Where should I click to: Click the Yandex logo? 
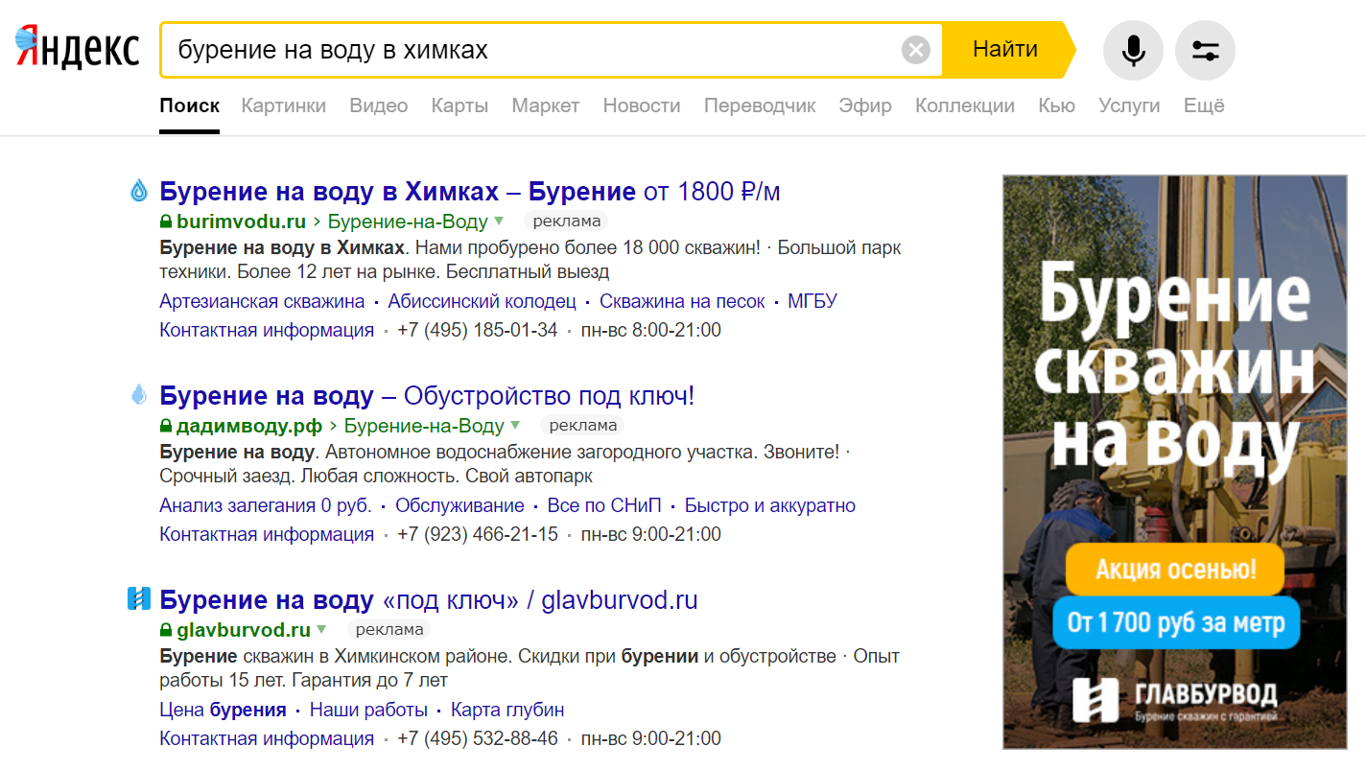click(78, 49)
